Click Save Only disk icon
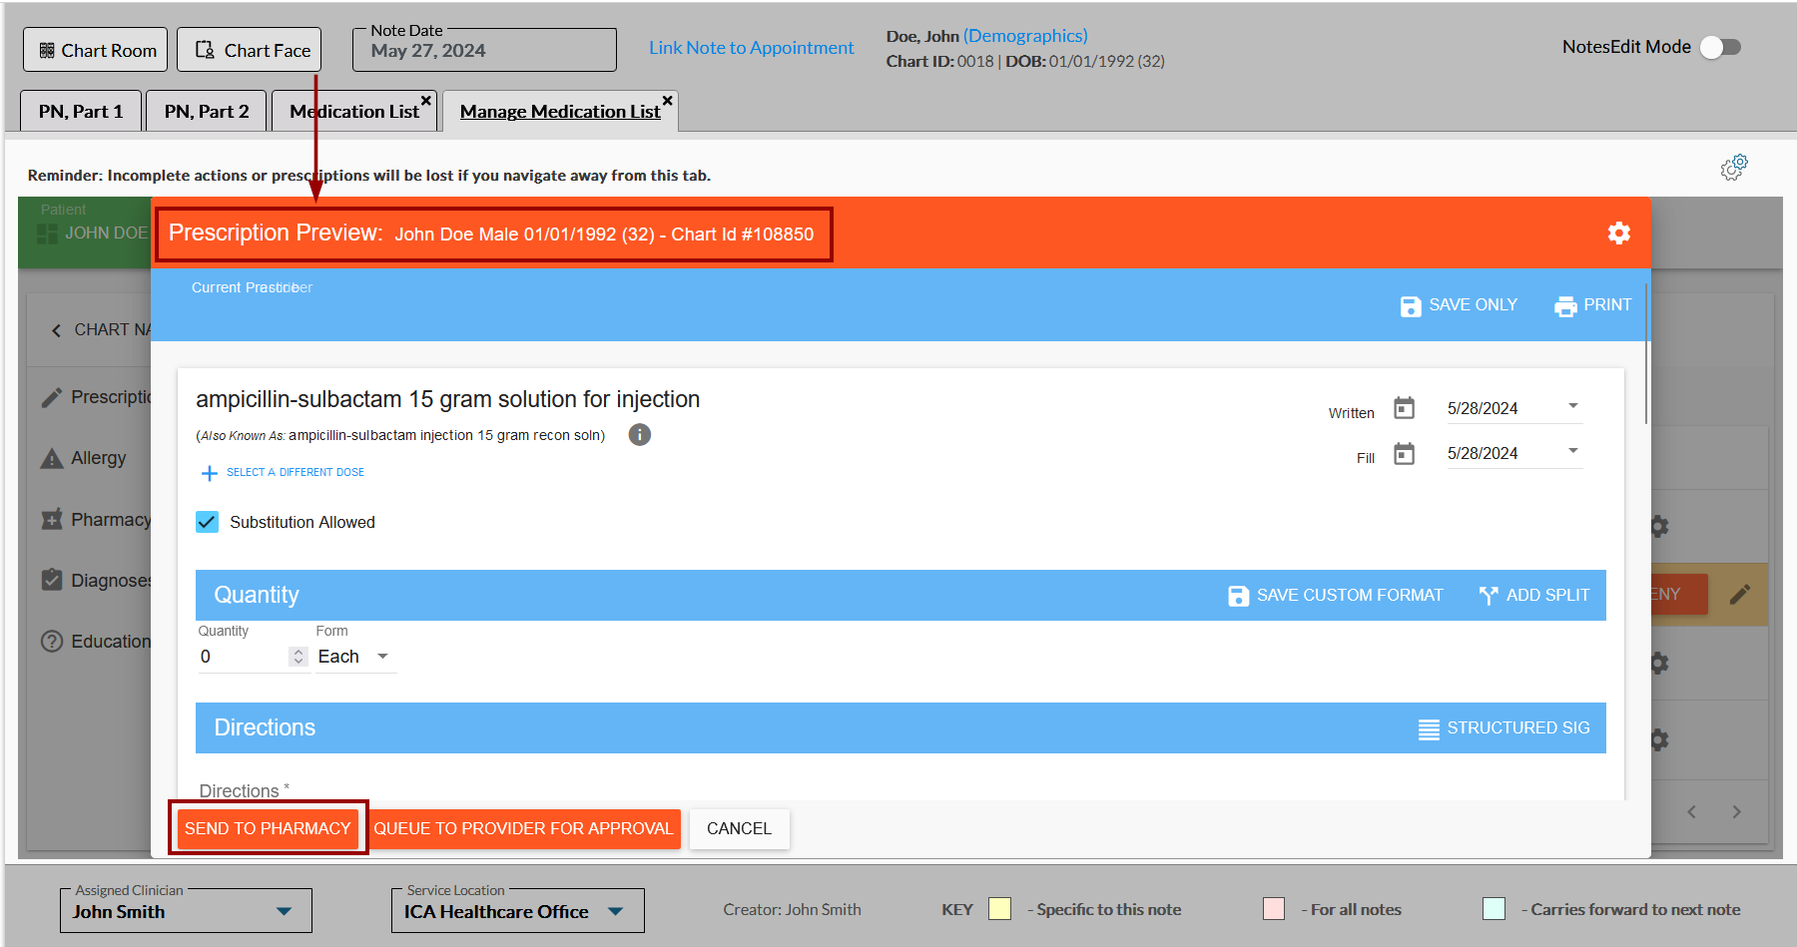Viewport: 1797px width, 947px height. tap(1410, 306)
